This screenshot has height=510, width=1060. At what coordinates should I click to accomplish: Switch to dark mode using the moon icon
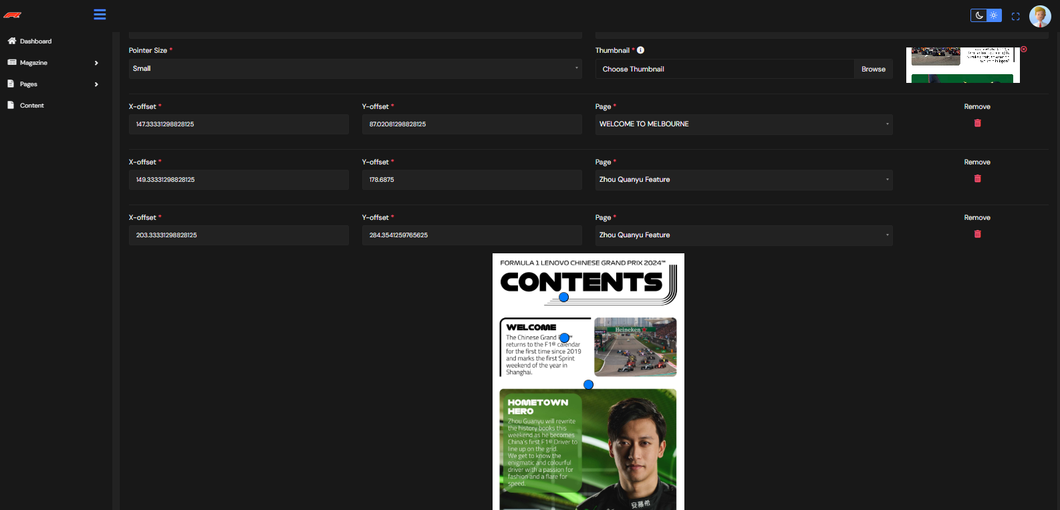point(978,15)
